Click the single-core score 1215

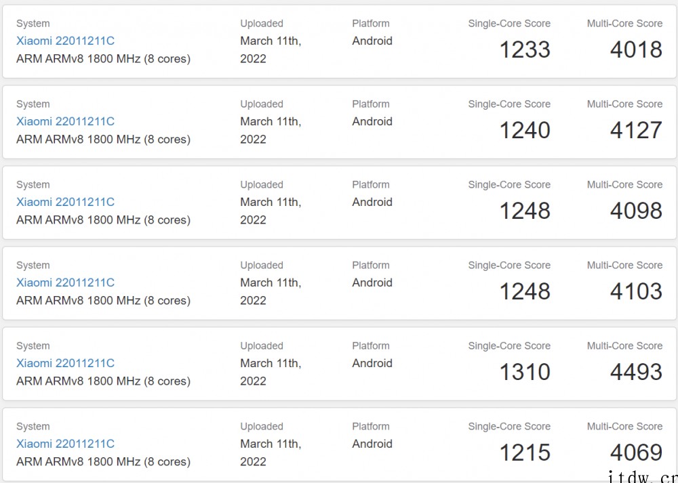tap(525, 453)
